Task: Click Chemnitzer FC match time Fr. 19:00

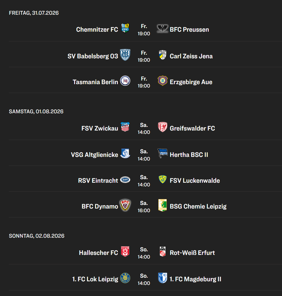Action: pos(144,30)
